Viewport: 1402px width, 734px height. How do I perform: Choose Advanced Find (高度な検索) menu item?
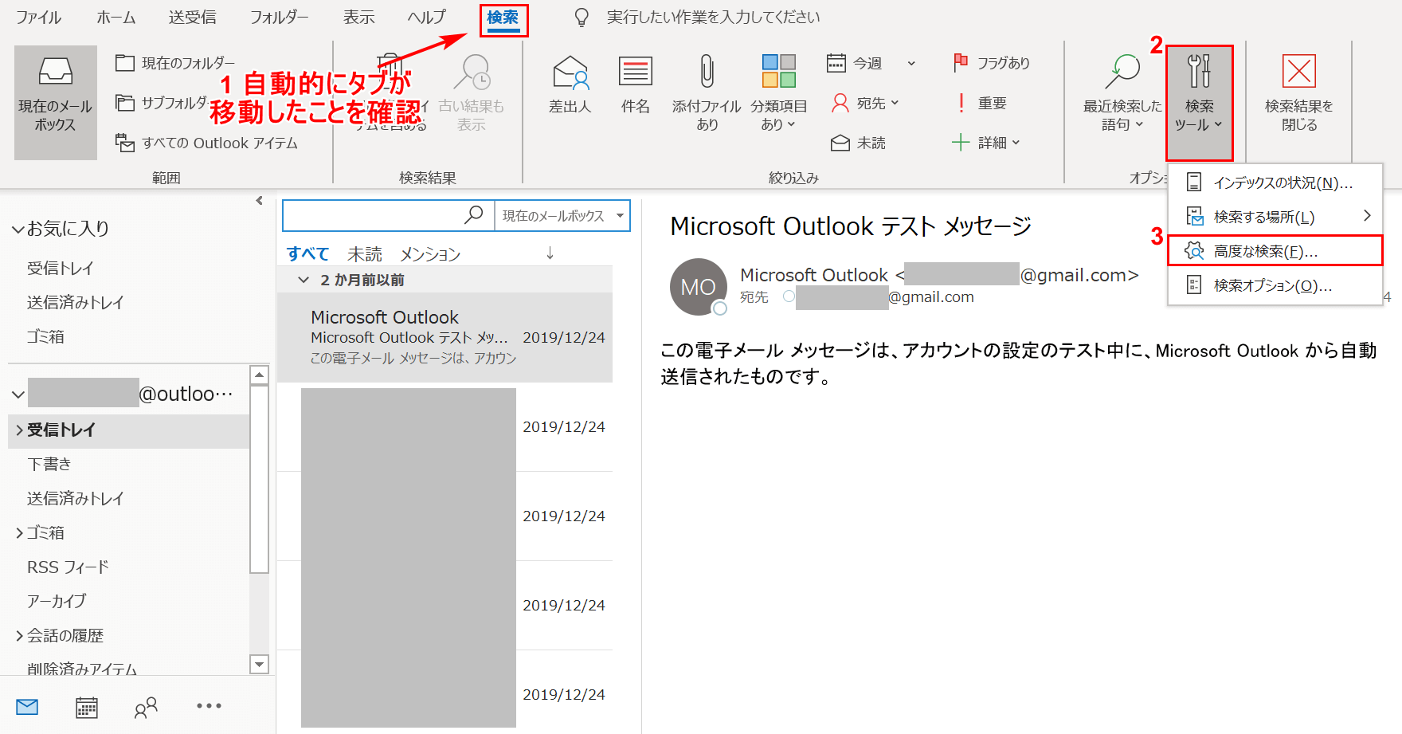click(1275, 251)
